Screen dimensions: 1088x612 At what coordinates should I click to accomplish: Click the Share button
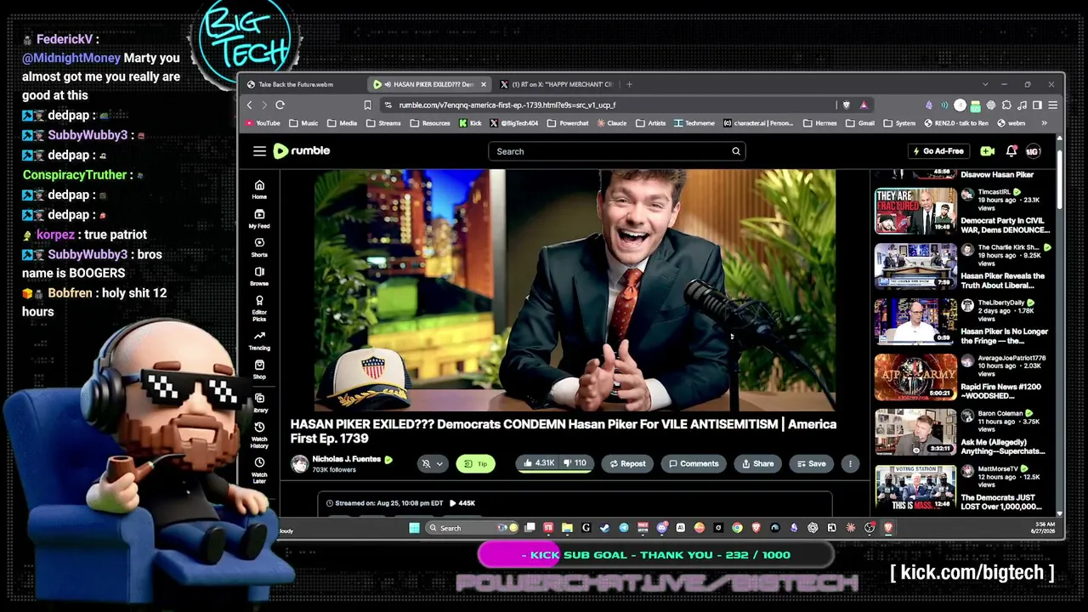(757, 464)
